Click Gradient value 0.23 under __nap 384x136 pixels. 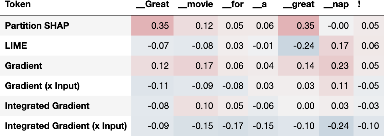tap(341, 66)
